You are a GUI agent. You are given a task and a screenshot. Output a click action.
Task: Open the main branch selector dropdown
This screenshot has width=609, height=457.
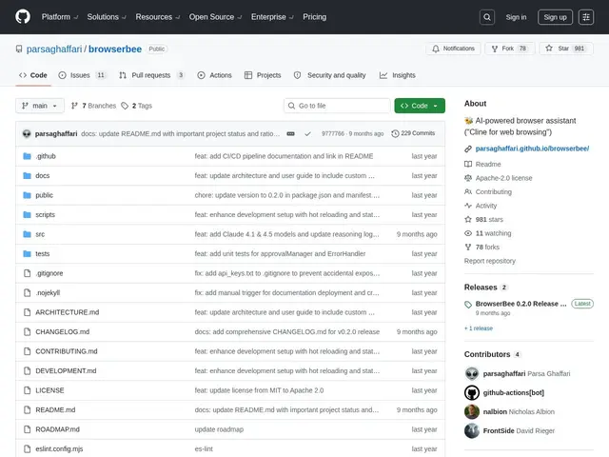(40, 106)
